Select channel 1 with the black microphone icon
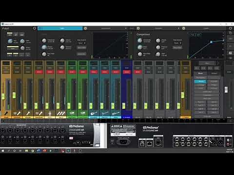The width and height of the screenshot is (234, 175). coord(6,113)
